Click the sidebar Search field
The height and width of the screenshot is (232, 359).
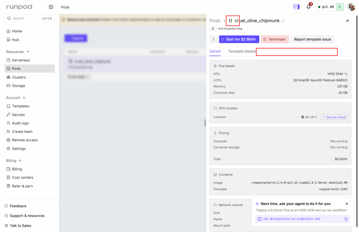click(30, 18)
